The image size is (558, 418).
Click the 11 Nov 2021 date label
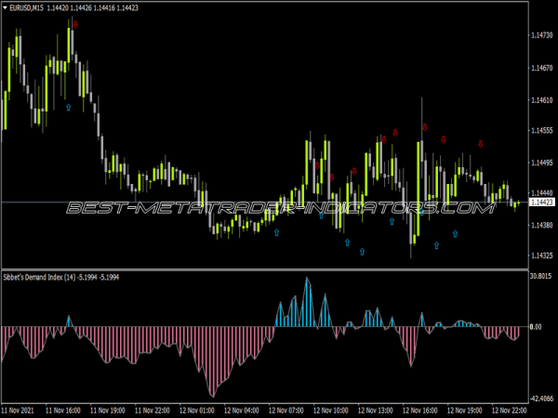click(19, 411)
